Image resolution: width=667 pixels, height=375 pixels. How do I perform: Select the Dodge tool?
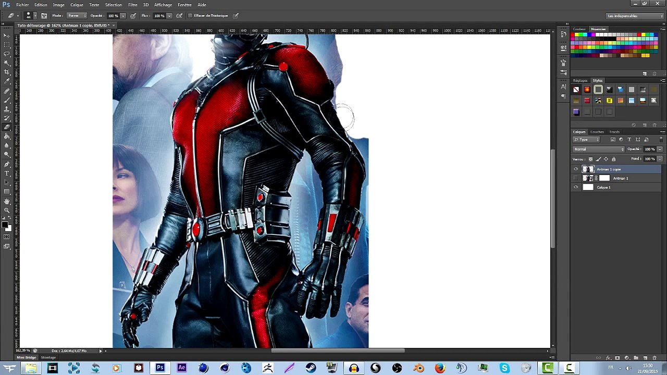(x=7, y=155)
